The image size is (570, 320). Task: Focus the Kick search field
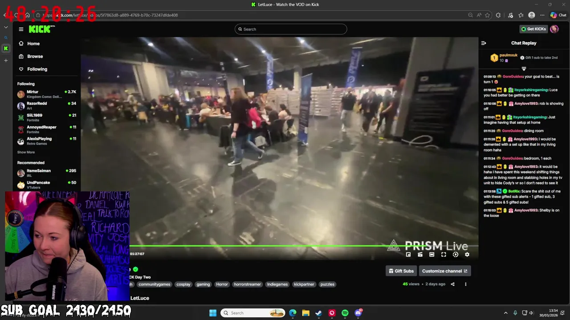tap(291, 29)
